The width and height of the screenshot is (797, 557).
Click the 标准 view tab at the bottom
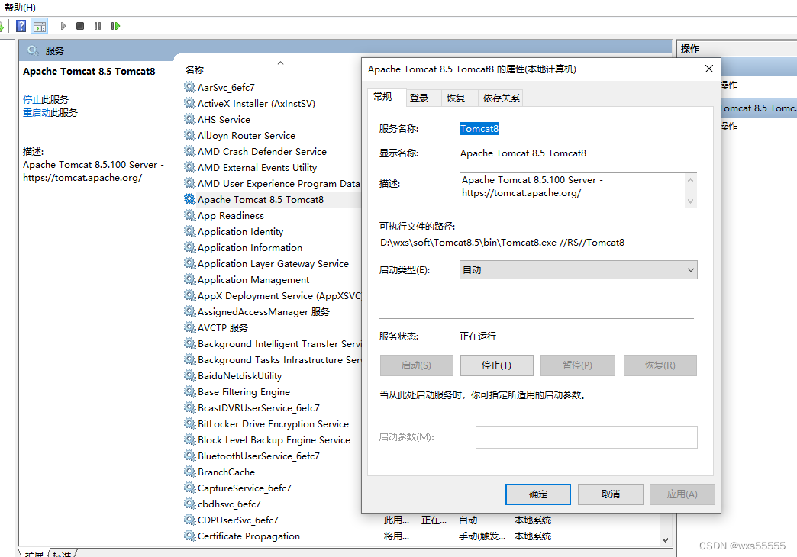(62, 553)
